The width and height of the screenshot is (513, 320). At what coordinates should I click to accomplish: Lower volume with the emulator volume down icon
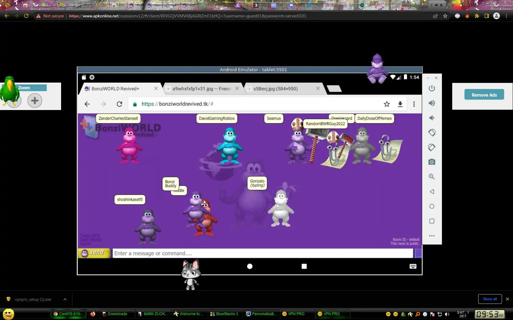tap(432, 118)
